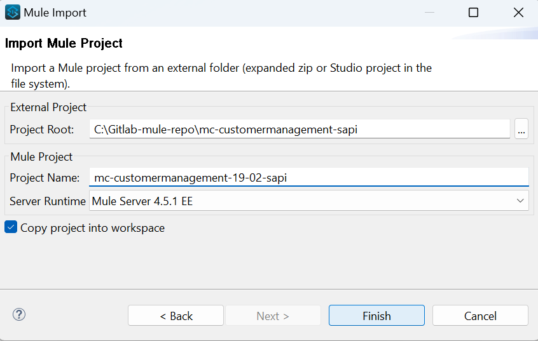Maximize the Mule Import window
This screenshot has height=341, width=538.
click(473, 13)
